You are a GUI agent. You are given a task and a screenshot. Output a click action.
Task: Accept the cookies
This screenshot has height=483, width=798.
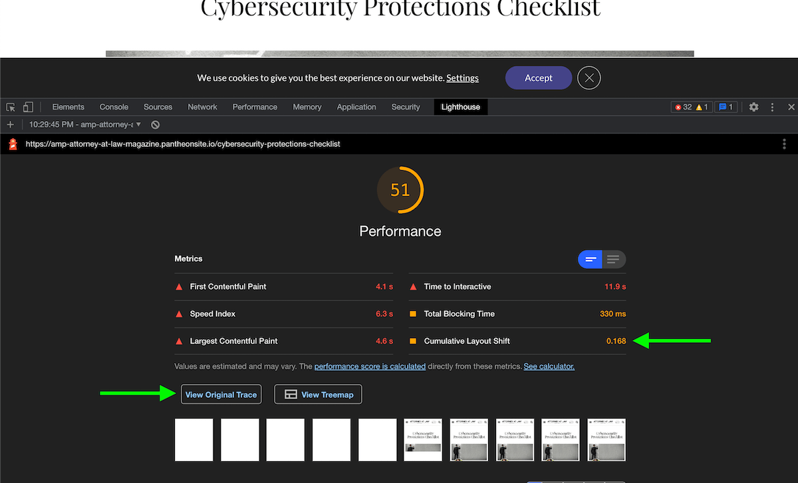point(539,78)
